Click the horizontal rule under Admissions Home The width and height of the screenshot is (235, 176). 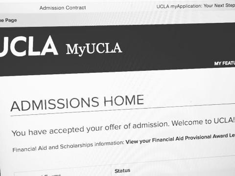[123, 110]
